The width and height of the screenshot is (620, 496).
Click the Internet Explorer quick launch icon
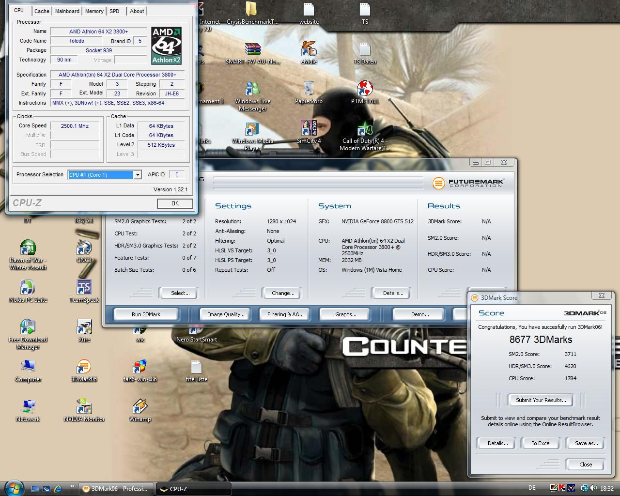(58, 489)
